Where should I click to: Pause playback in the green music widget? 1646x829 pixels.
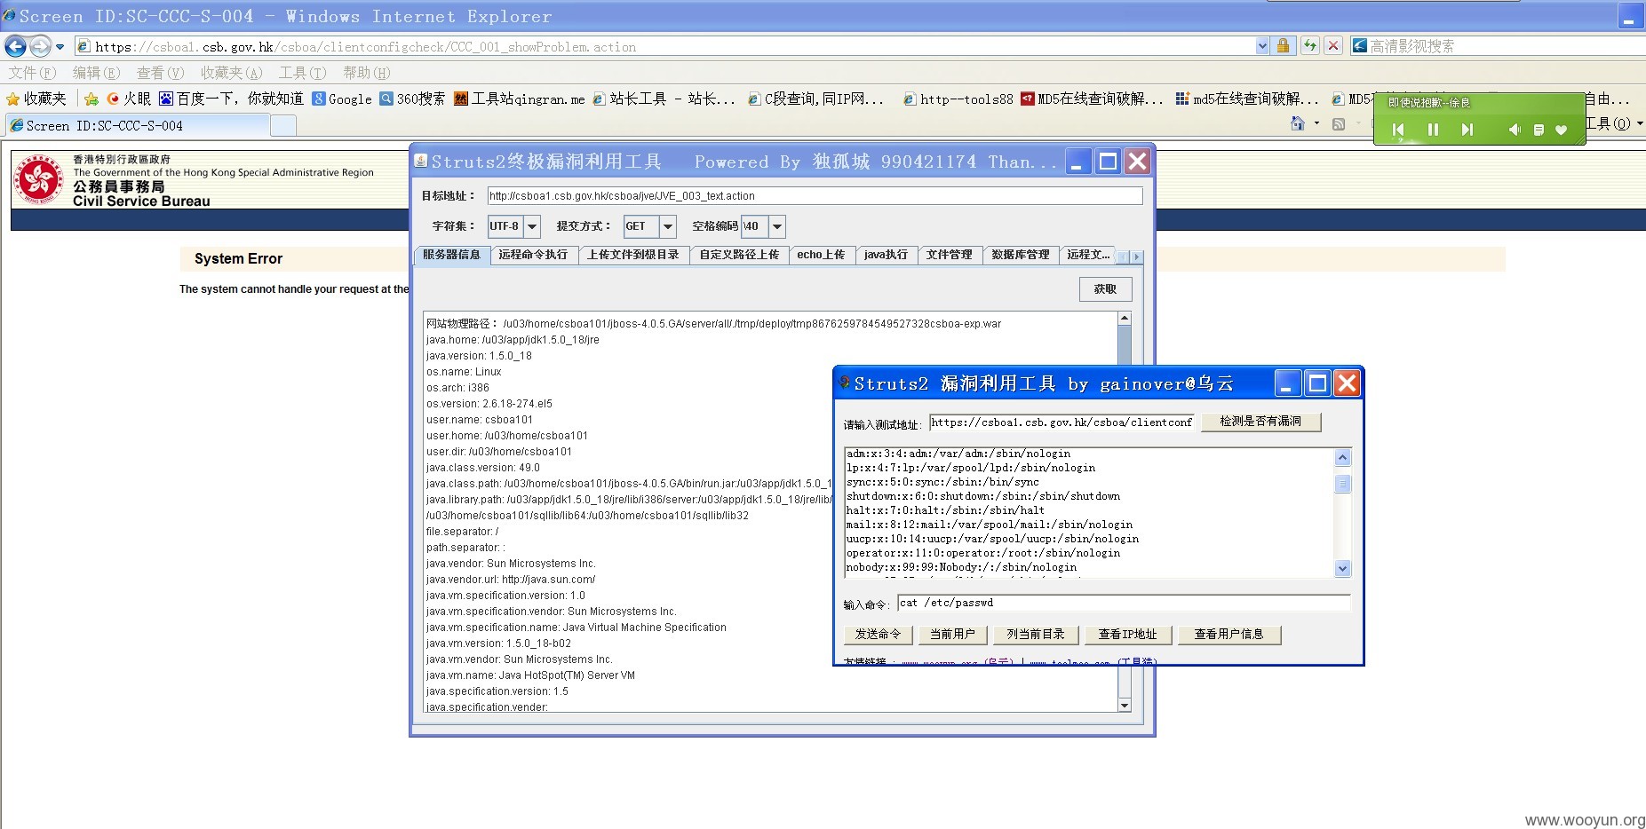click(x=1433, y=130)
